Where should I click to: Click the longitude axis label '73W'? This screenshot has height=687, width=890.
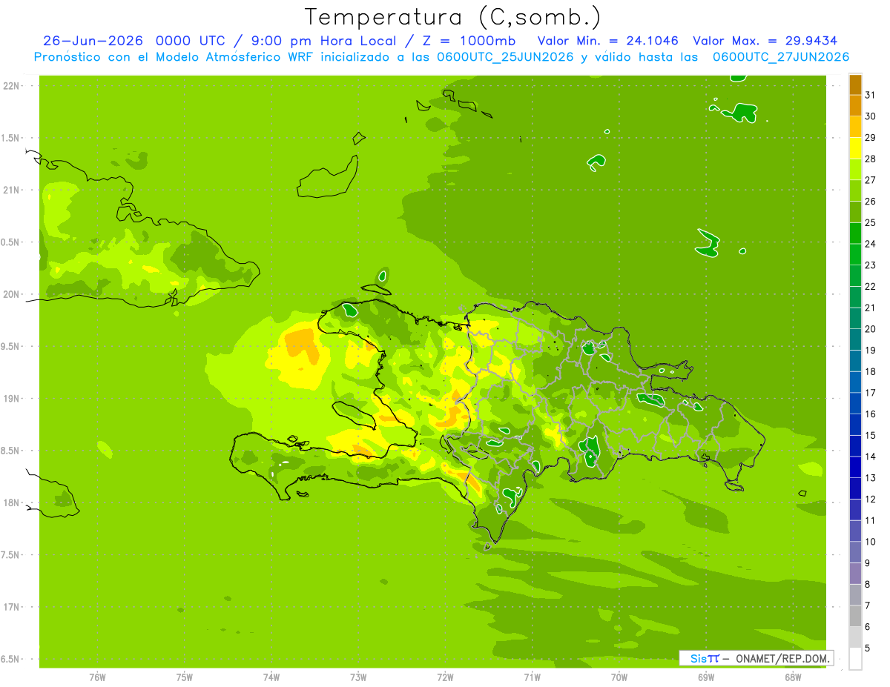358,677
